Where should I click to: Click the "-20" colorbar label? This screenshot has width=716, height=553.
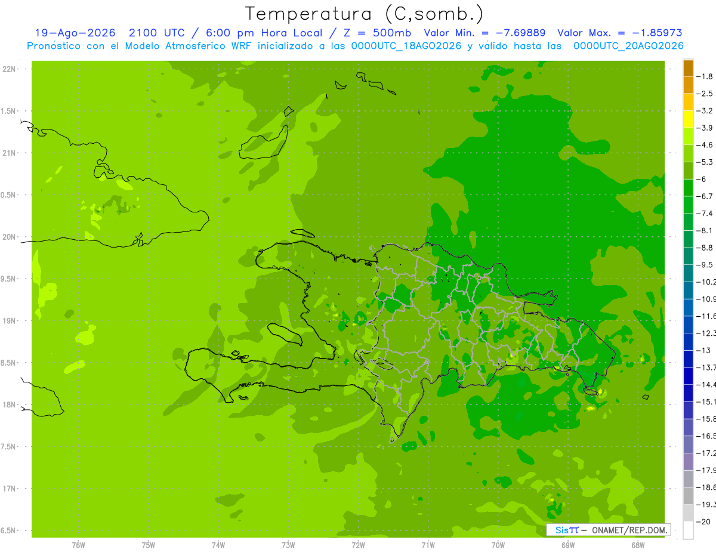[704, 521]
